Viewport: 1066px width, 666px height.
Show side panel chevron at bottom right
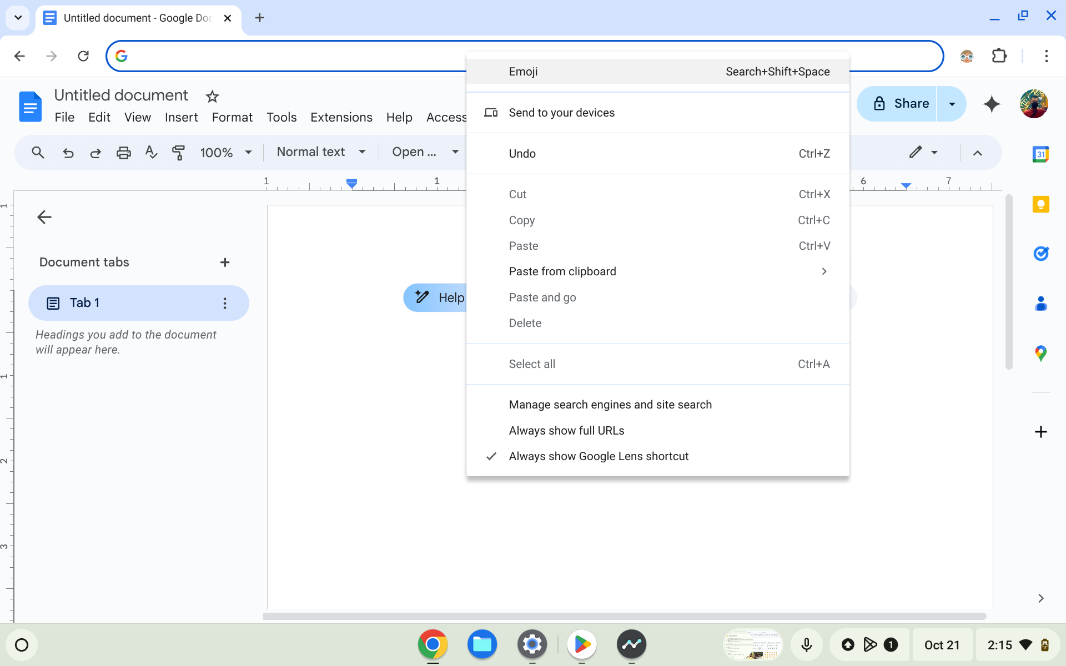[x=1040, y=598]
